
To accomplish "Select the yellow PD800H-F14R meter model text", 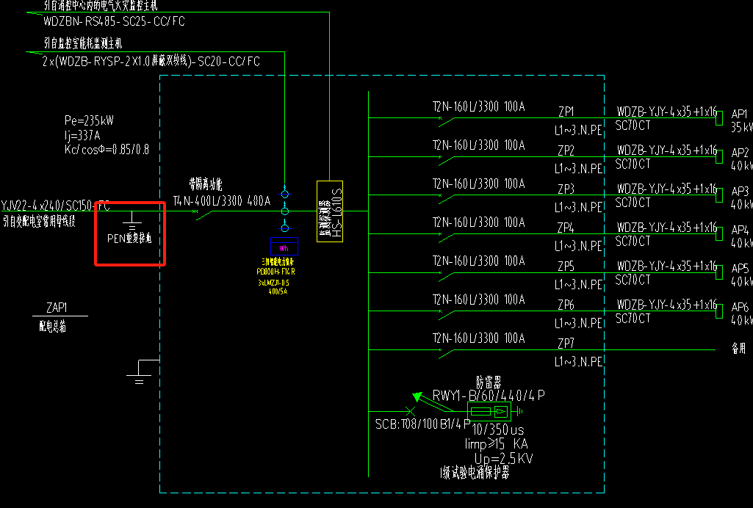I will (x=276, y=272).
